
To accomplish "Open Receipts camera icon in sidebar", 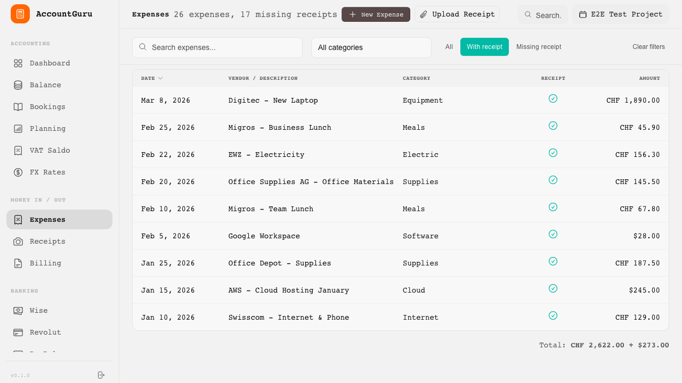I will tap(18, 242).
